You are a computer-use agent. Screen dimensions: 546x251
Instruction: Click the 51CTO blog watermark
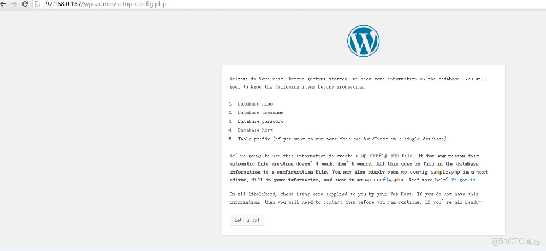[515, 241]
